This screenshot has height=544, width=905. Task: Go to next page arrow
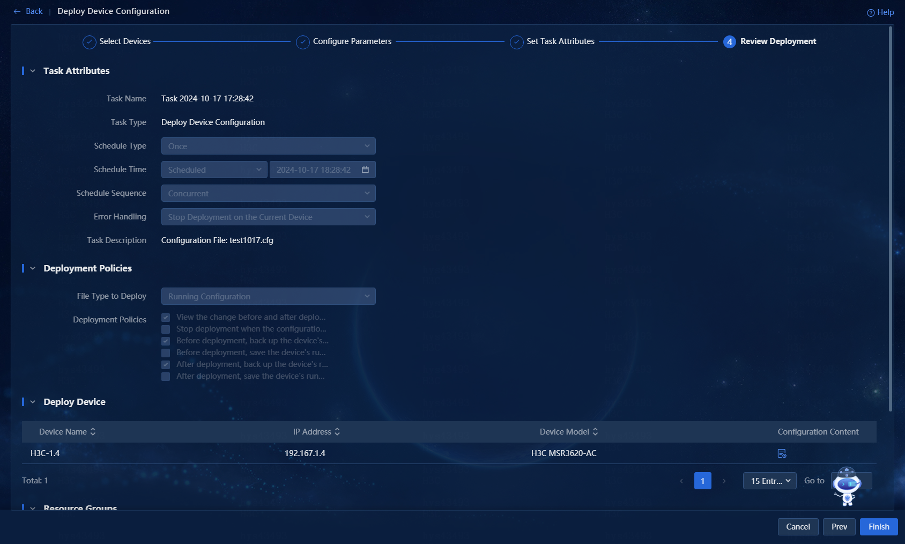coord(724,481)
